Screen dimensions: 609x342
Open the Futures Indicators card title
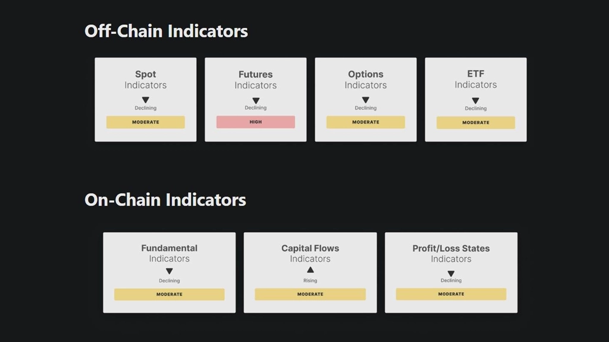tap(256, 80)
